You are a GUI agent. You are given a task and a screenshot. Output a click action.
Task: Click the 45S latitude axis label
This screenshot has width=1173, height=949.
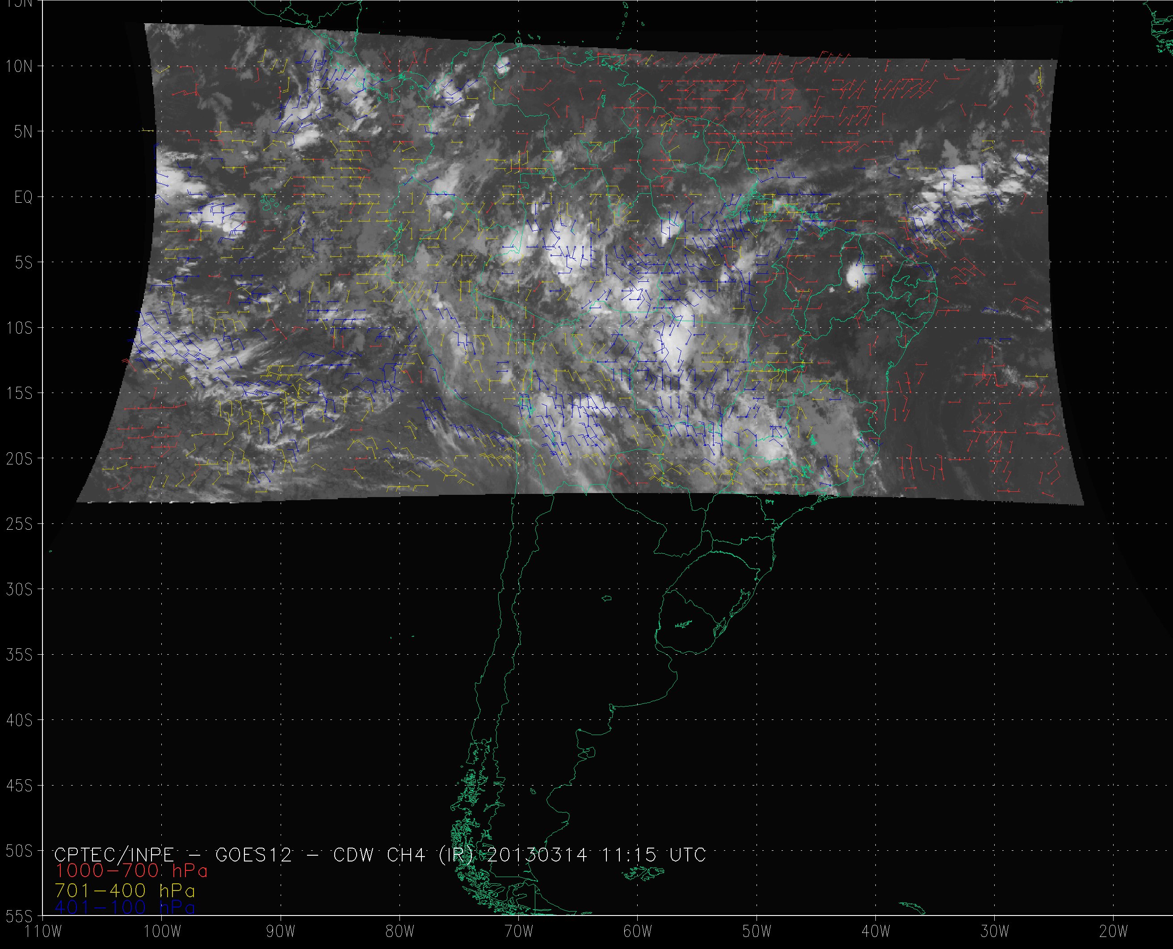tap(19, 786)
